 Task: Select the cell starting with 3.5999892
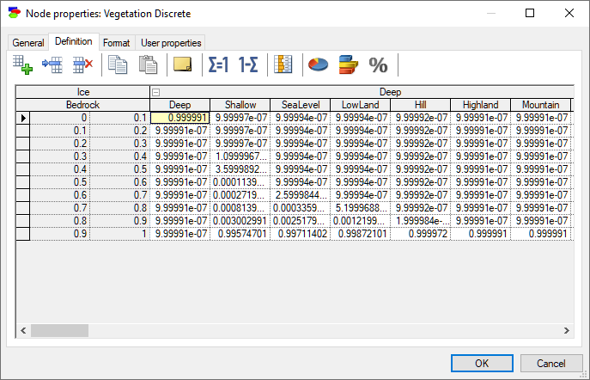point(240,169)
